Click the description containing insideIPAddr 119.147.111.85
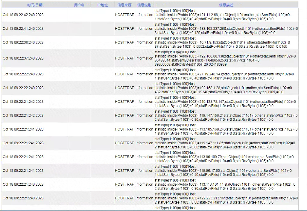This screenshot has width=307, height=211. [225, 143]
